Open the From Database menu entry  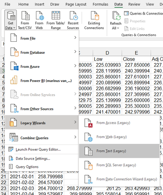click(42, 52)
